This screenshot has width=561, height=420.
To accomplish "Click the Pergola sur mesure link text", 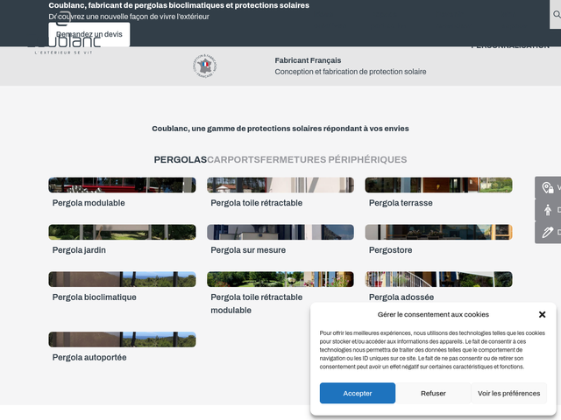I will (248, 250).
